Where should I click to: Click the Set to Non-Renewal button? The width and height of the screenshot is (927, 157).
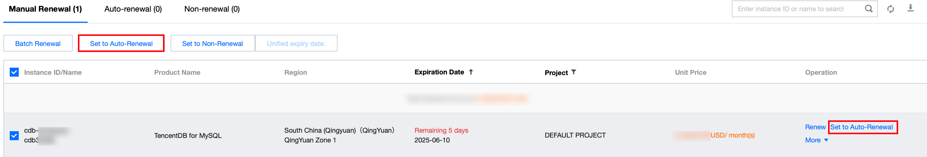tap(212, 43)
